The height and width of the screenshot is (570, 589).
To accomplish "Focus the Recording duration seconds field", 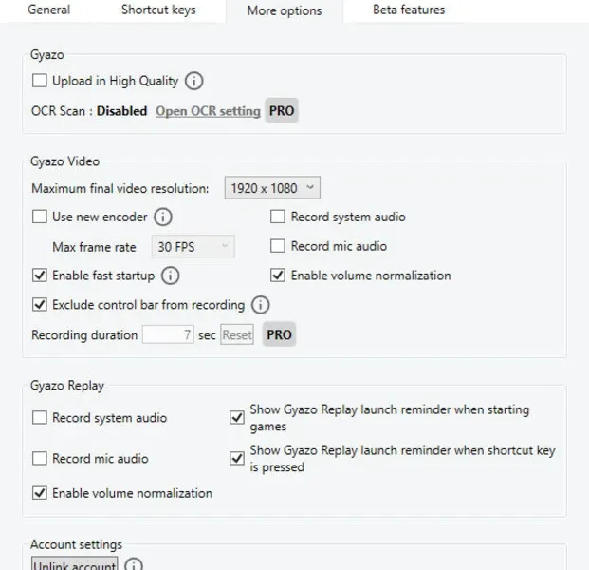I will click(x=168, y=334).
